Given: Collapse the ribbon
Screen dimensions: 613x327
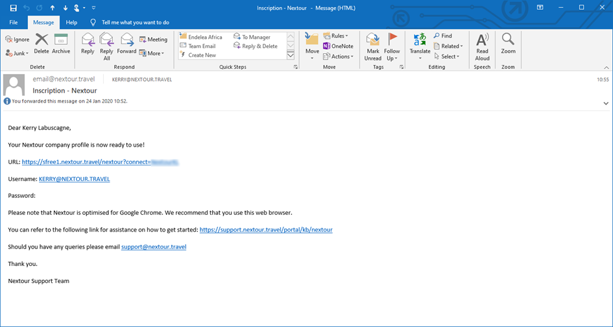Looking at the screenshot, I should 606,67.
